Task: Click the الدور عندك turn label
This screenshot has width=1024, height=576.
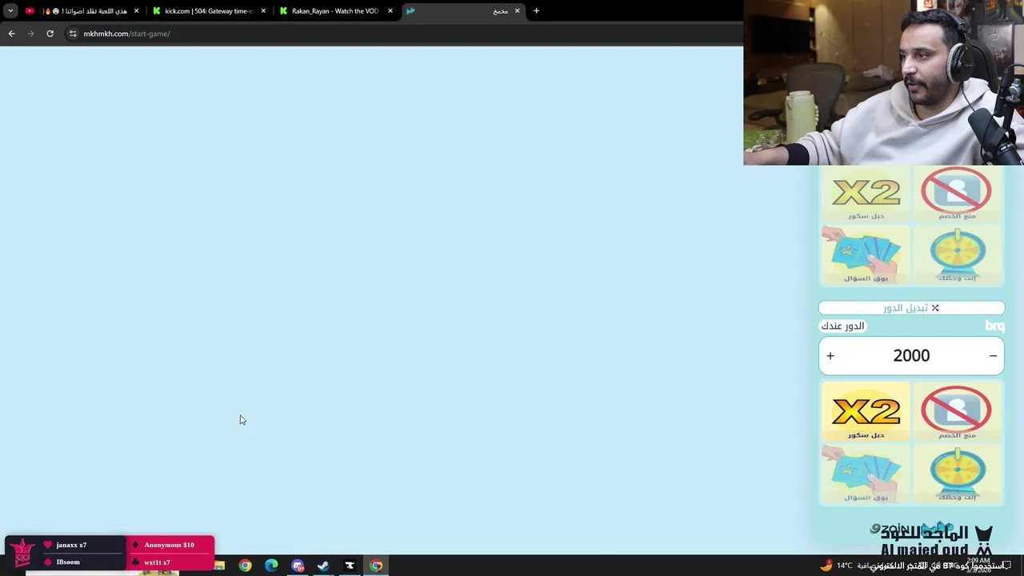Action: coord(842,326)
